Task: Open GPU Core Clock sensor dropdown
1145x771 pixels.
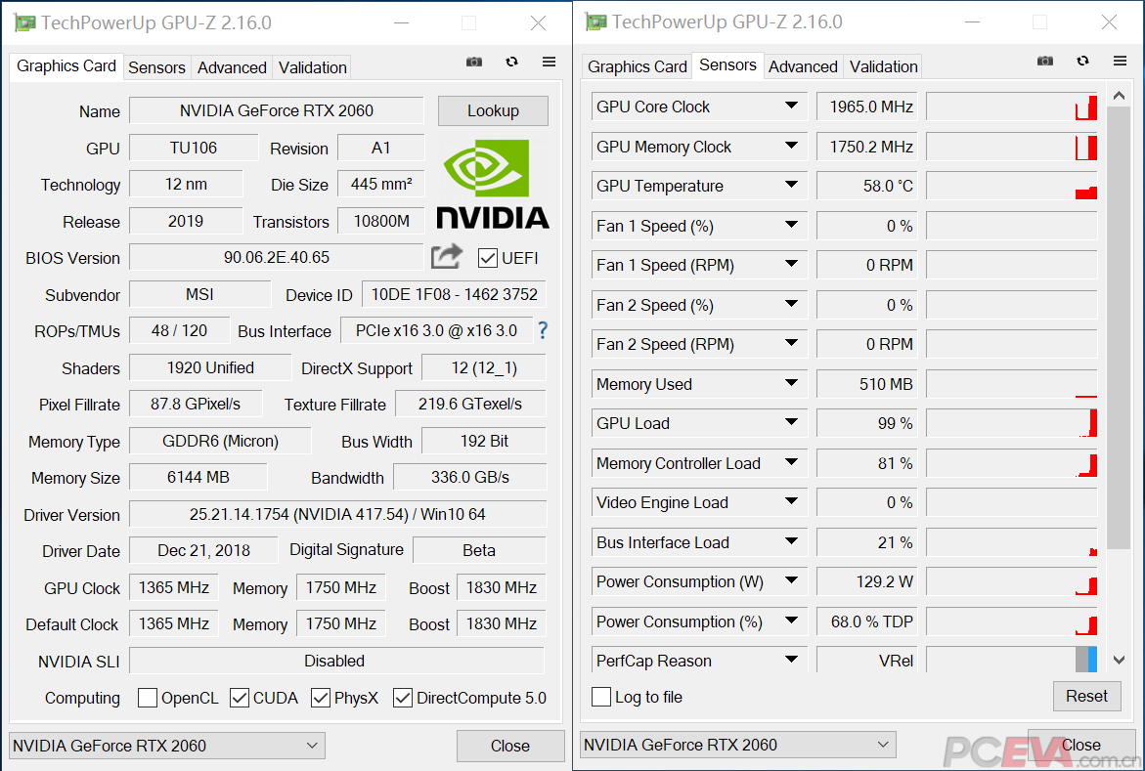Action: tap(791, 106)
